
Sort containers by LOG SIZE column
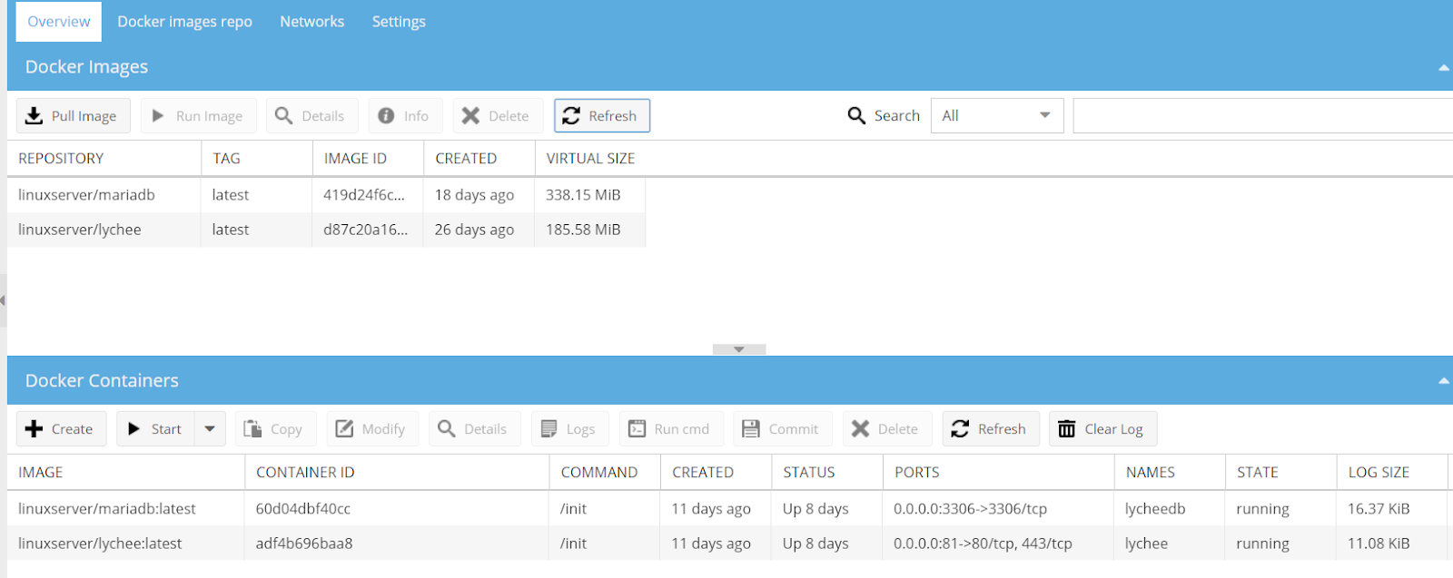(x=1392, y=472)
